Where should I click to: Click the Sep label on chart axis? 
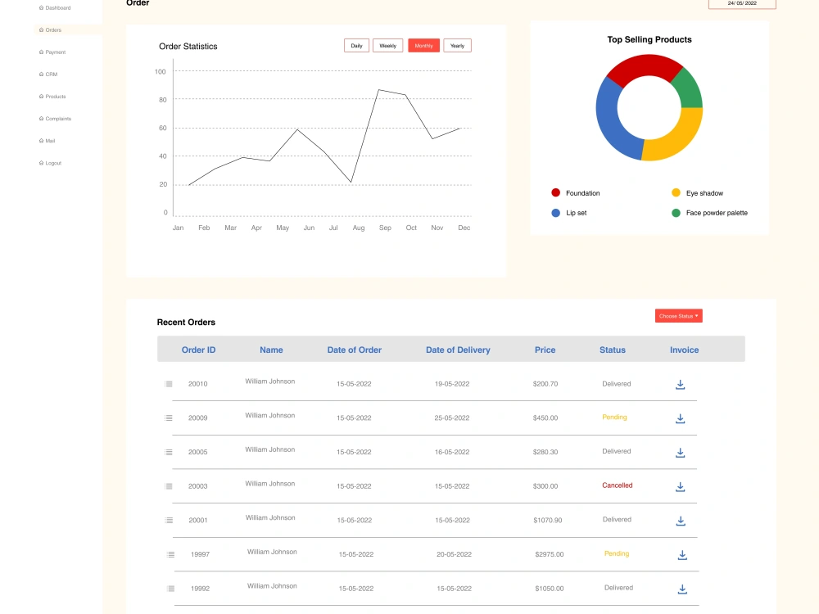(385, 228)
